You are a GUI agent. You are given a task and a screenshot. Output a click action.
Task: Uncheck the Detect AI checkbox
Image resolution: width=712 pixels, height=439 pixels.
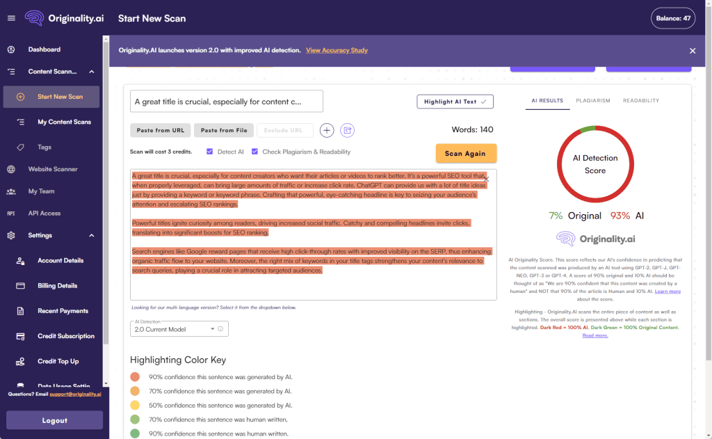[210, 152]
